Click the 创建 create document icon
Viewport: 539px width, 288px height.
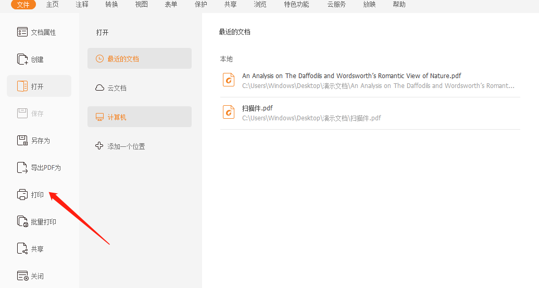click(22, 59)
